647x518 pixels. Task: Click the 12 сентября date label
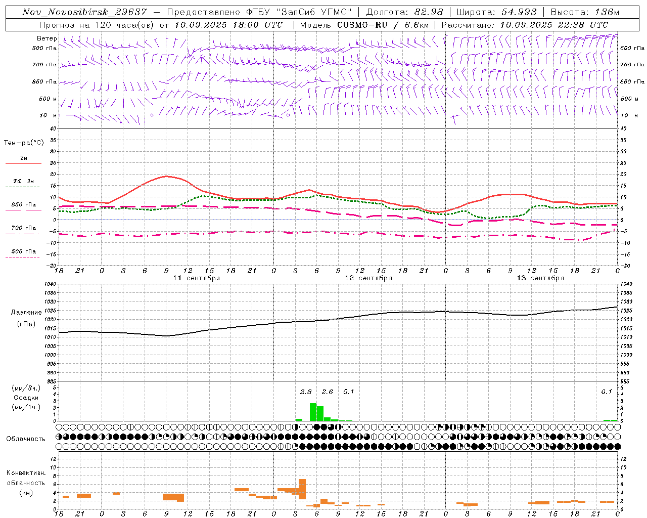point(368,278)
